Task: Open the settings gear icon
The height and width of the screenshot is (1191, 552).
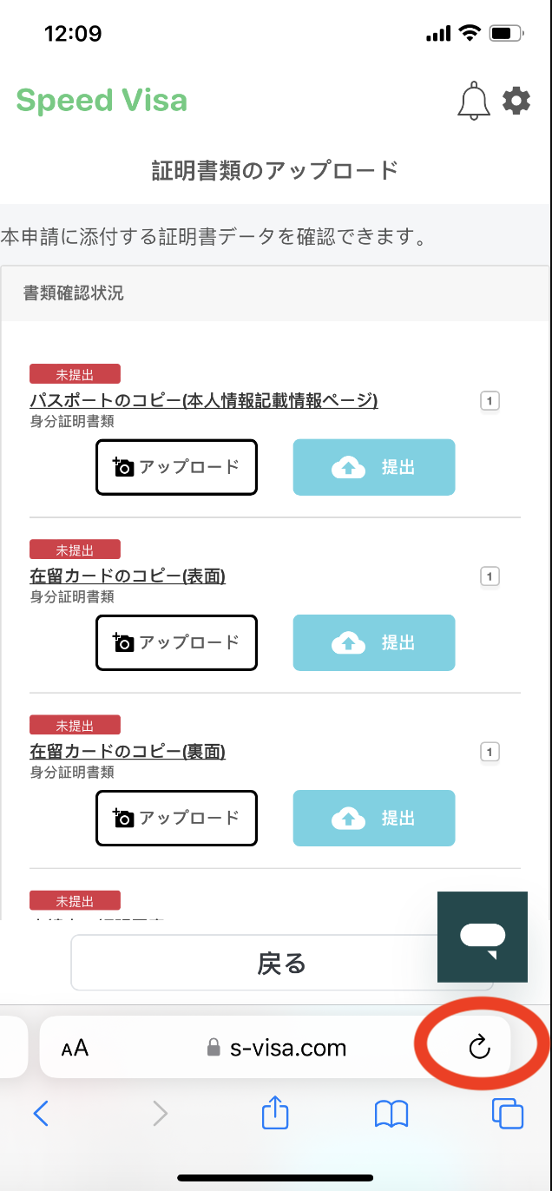Action: 516,101
